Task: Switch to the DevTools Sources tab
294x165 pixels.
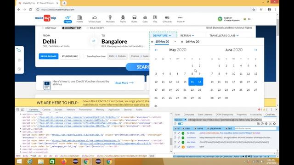Action: pos(58,110)
